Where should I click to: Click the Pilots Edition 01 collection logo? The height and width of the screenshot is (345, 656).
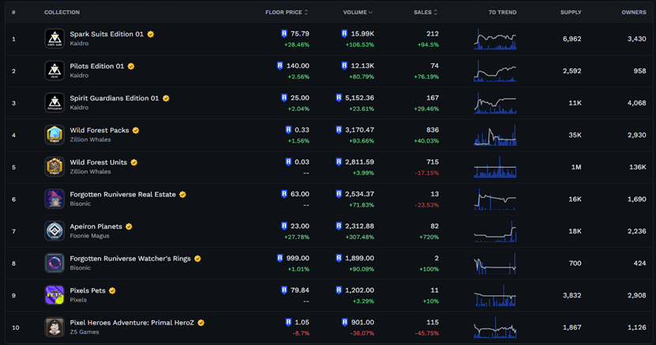tap(55, 71)
